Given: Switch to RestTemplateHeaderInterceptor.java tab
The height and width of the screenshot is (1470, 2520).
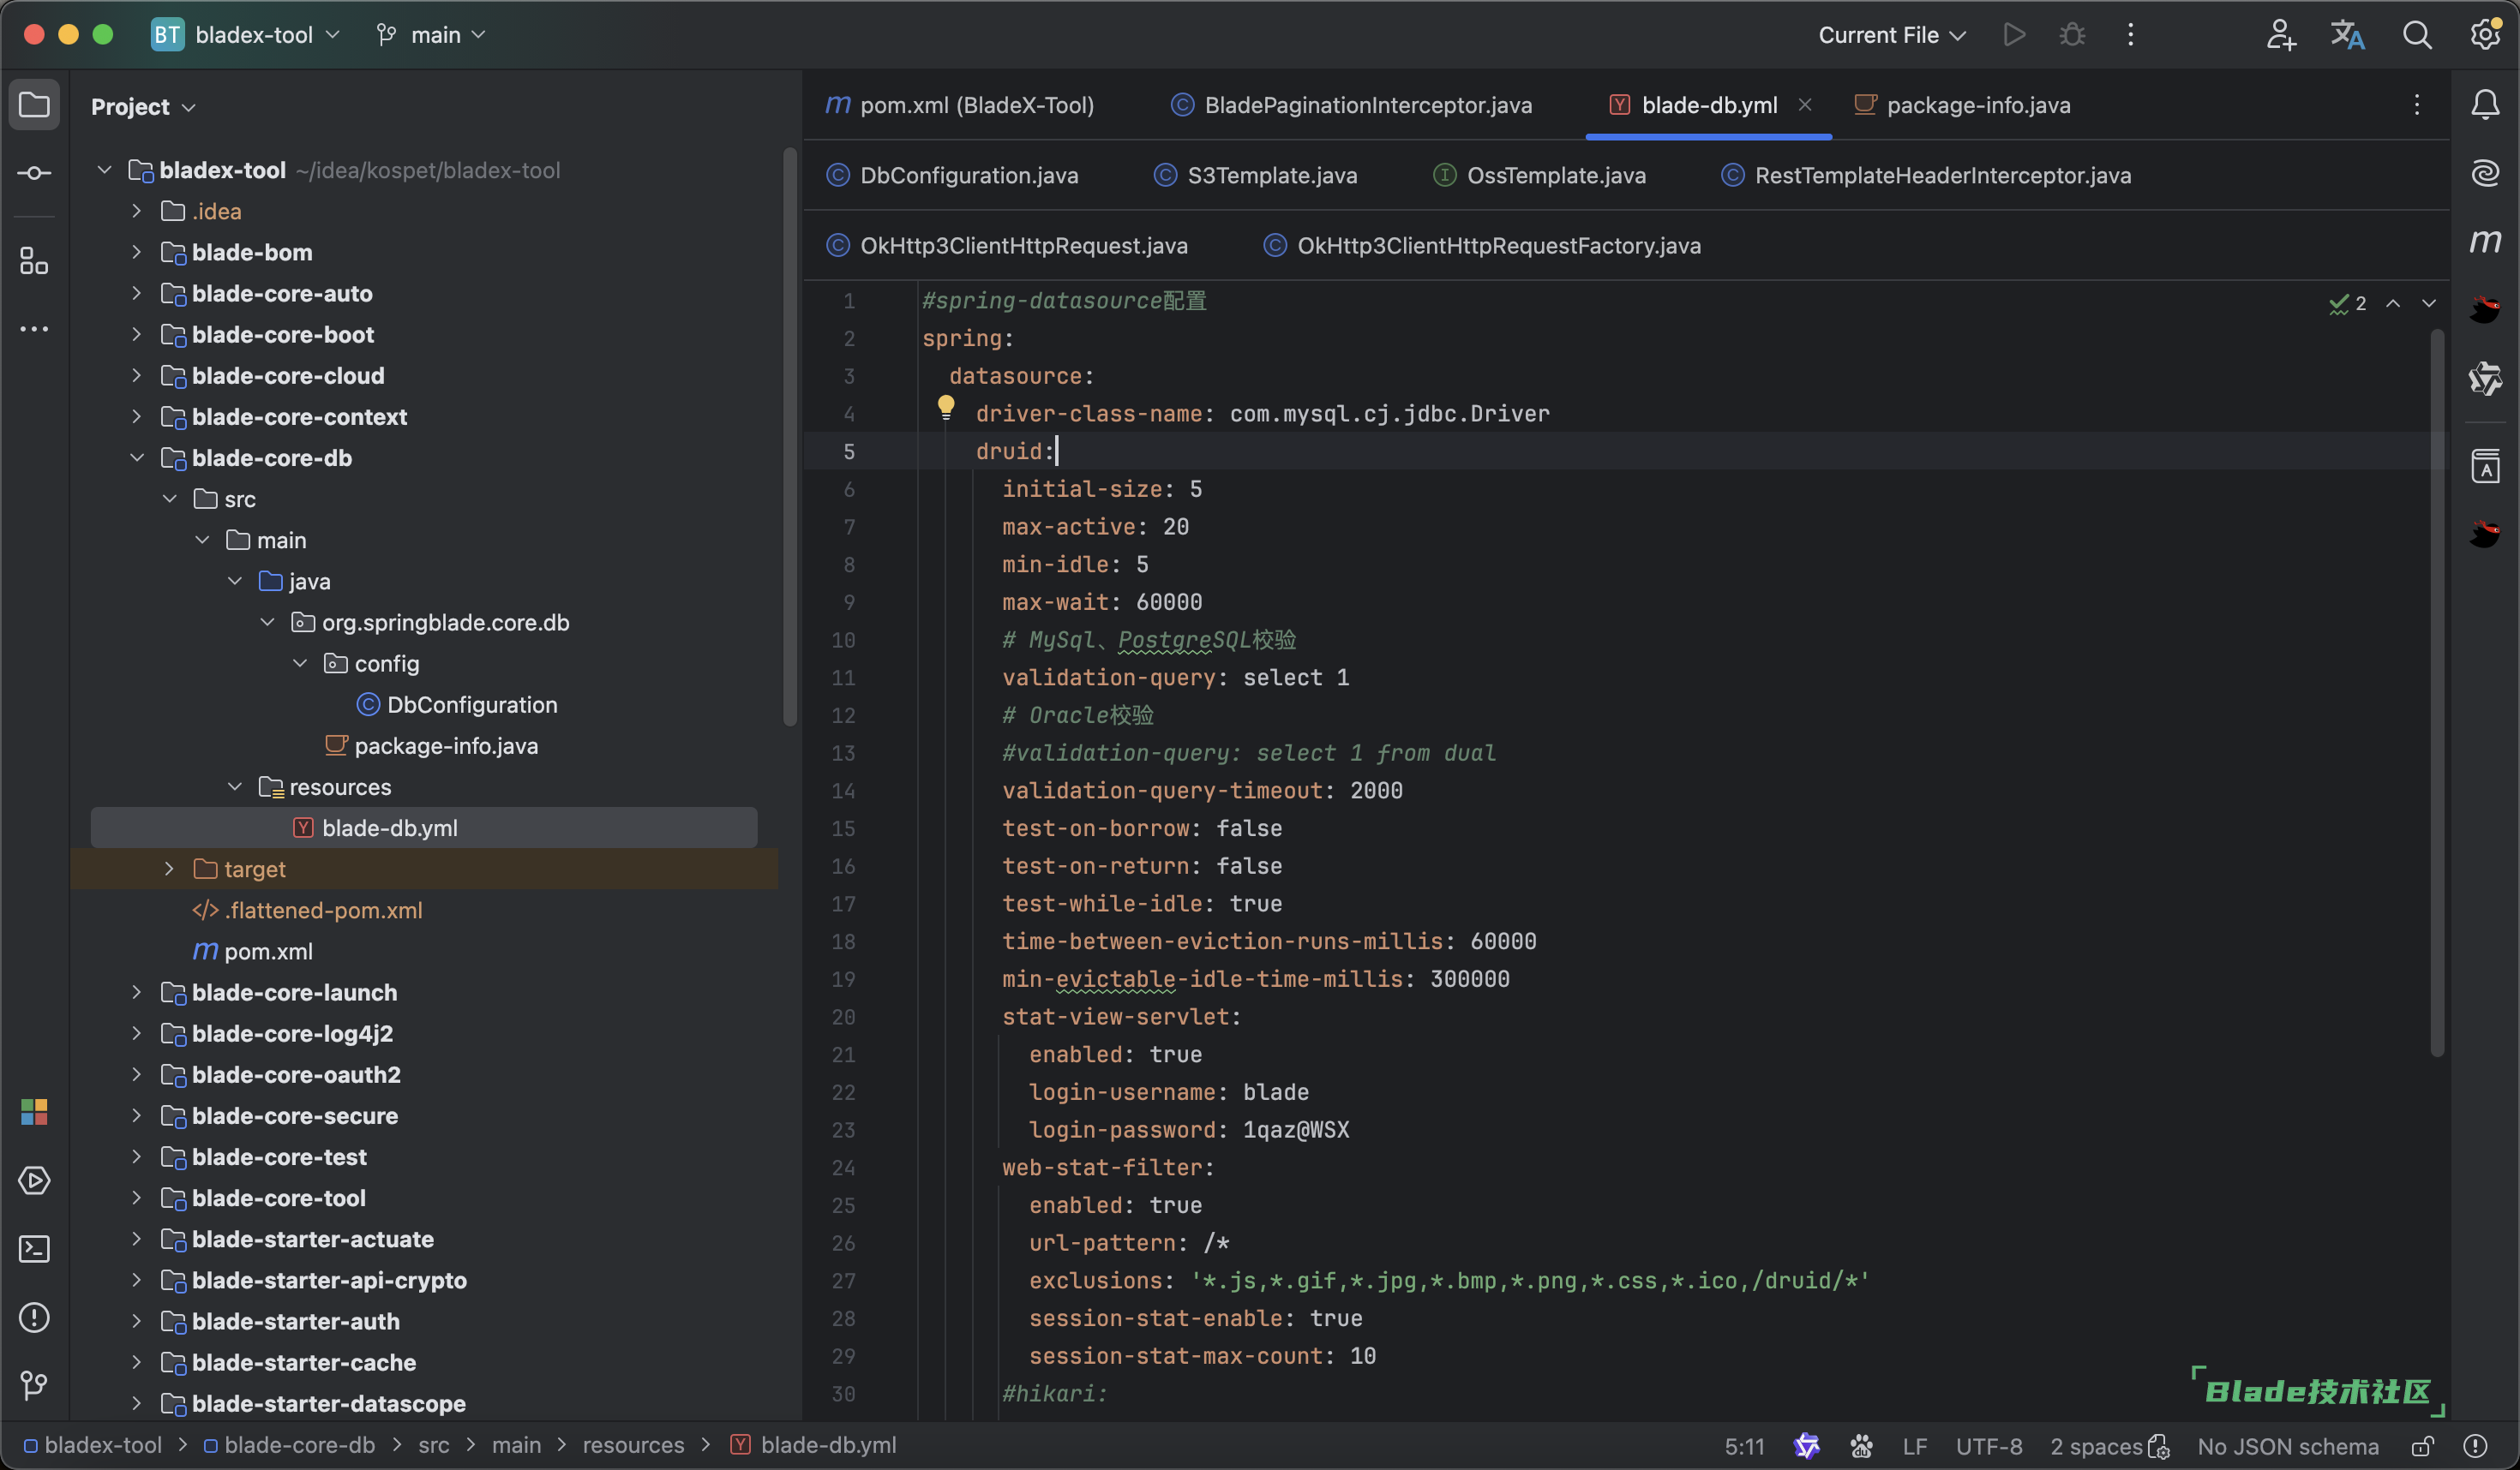Looking at the screenshot, I should pyautogui.click(x=1926, y=176).
